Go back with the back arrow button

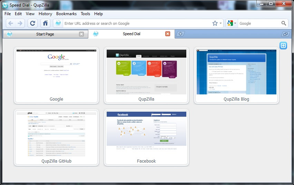pos(11,23)
